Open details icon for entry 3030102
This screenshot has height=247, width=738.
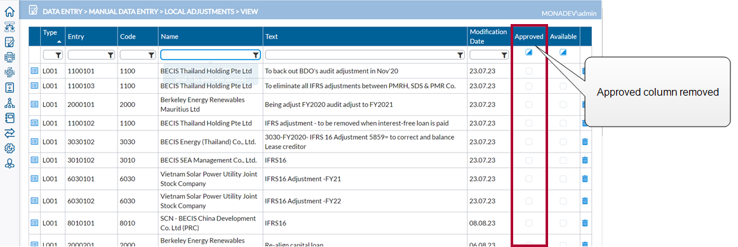(34, 141)
